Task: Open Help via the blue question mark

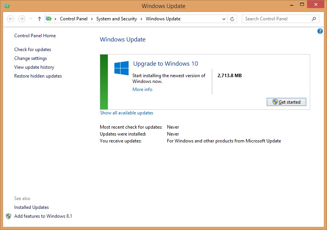Action: click(x=320, y=31)
